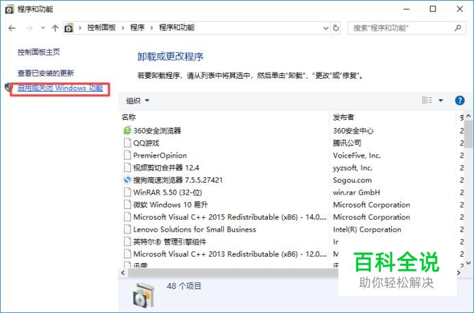Image resolution: width=474 pixels, height=313 pixels.
Task: Click the file icon beside QQ游戏
Action: [127, 143]
